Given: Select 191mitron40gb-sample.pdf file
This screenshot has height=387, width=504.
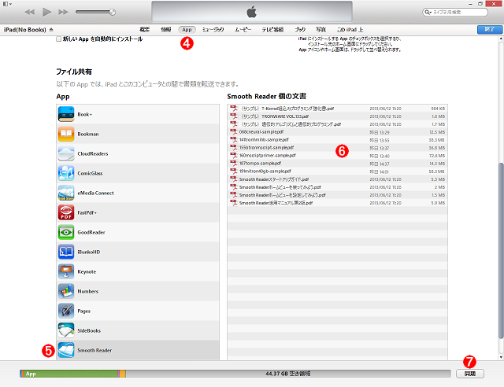Looking at the screenshot, I should [x=337, y=171].
